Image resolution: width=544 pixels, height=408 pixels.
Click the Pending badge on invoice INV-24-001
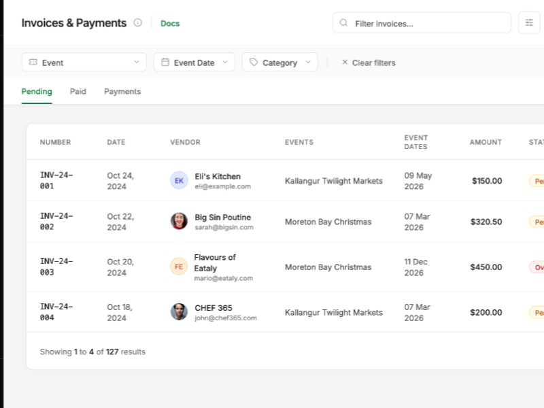(537, 181)
